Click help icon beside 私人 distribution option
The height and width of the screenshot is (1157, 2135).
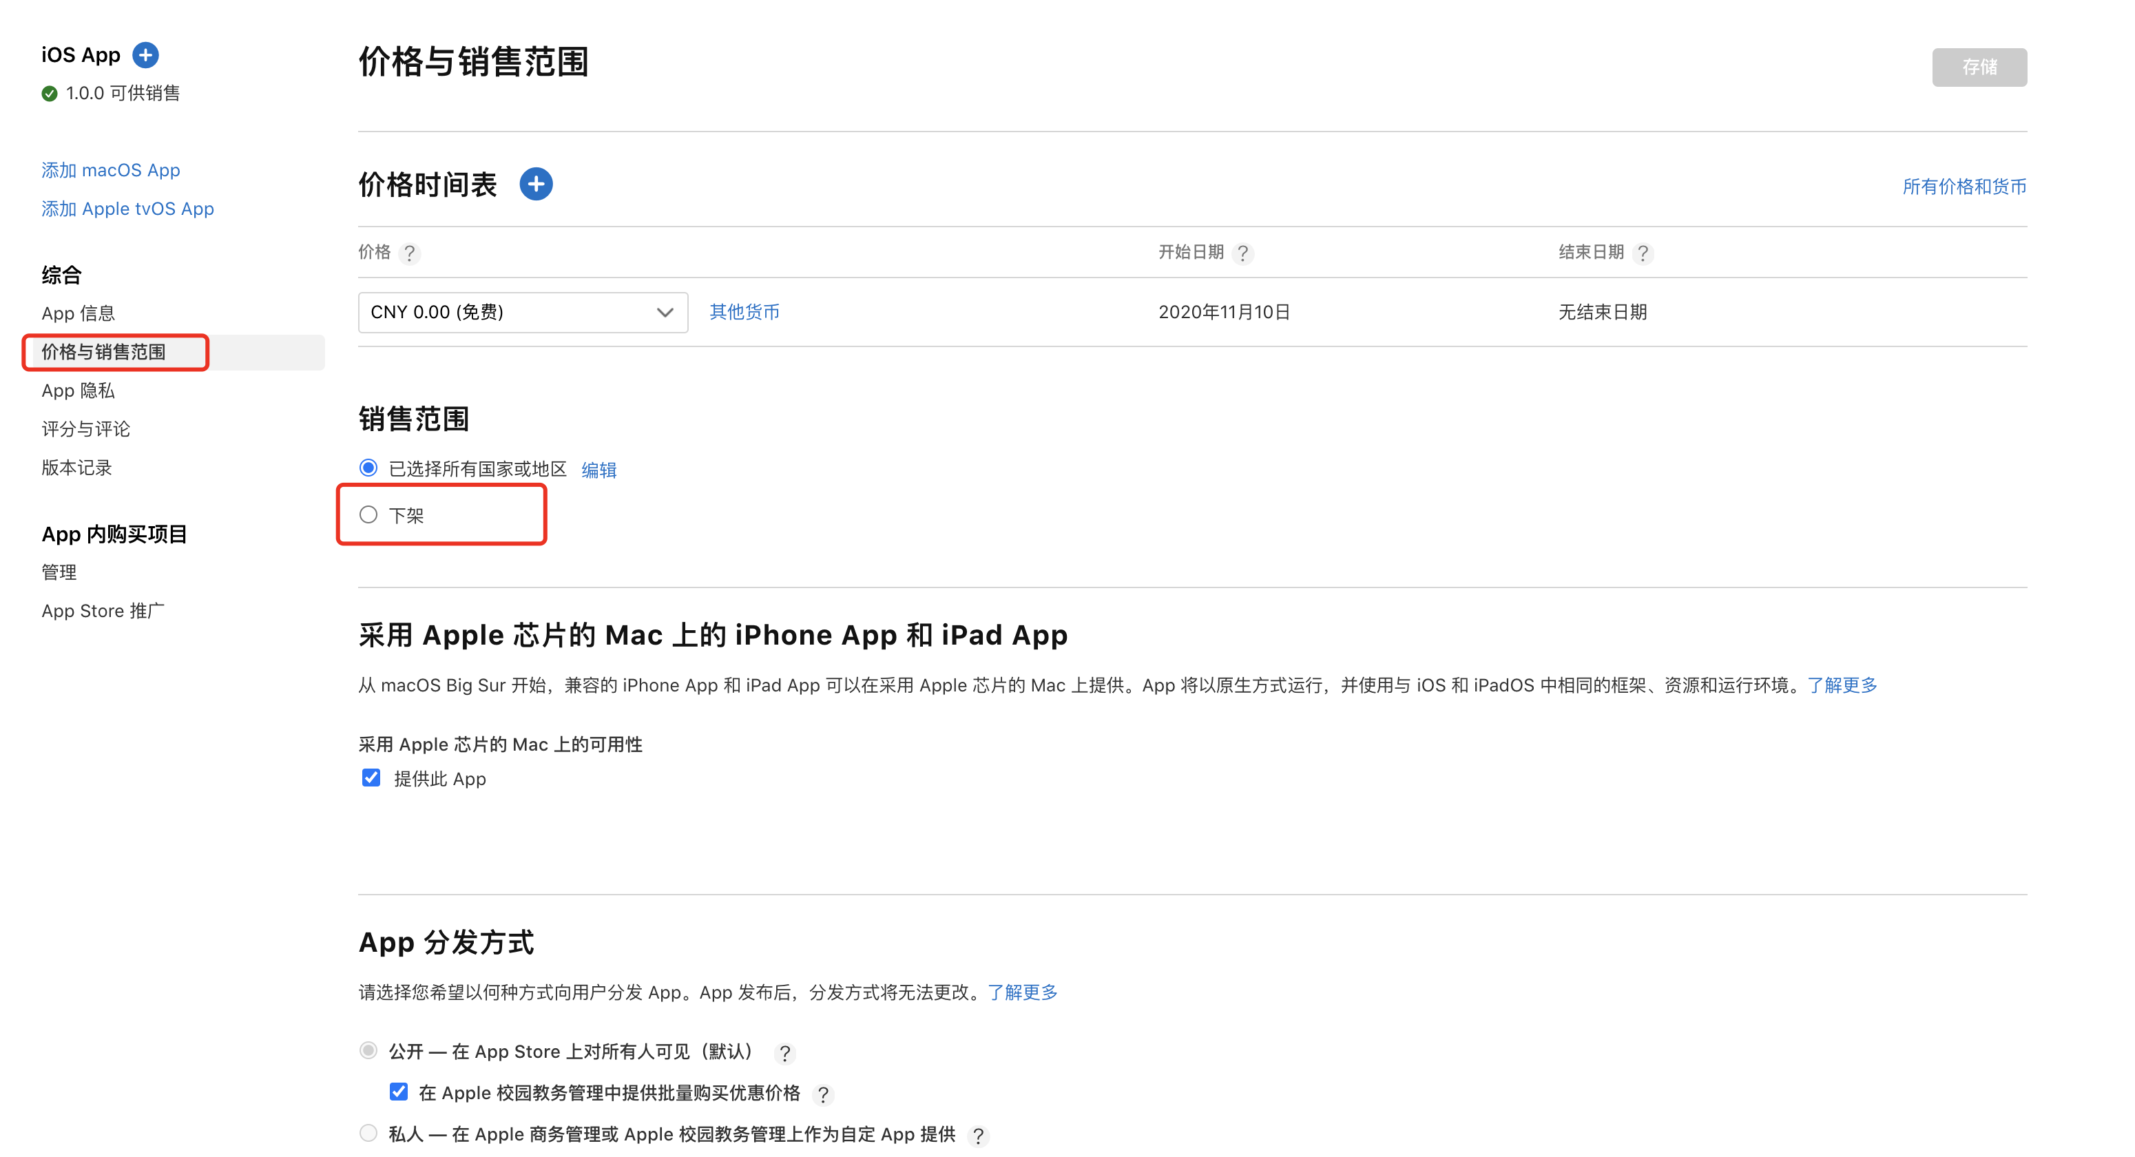click(979, 1136)
